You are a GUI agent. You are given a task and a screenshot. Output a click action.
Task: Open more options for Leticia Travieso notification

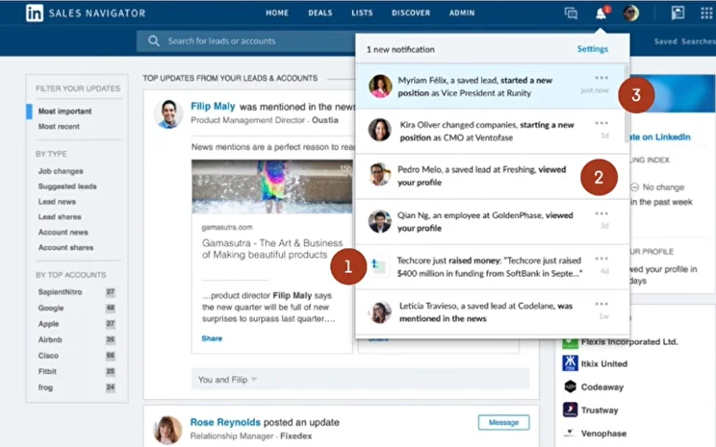click(601, 304)
